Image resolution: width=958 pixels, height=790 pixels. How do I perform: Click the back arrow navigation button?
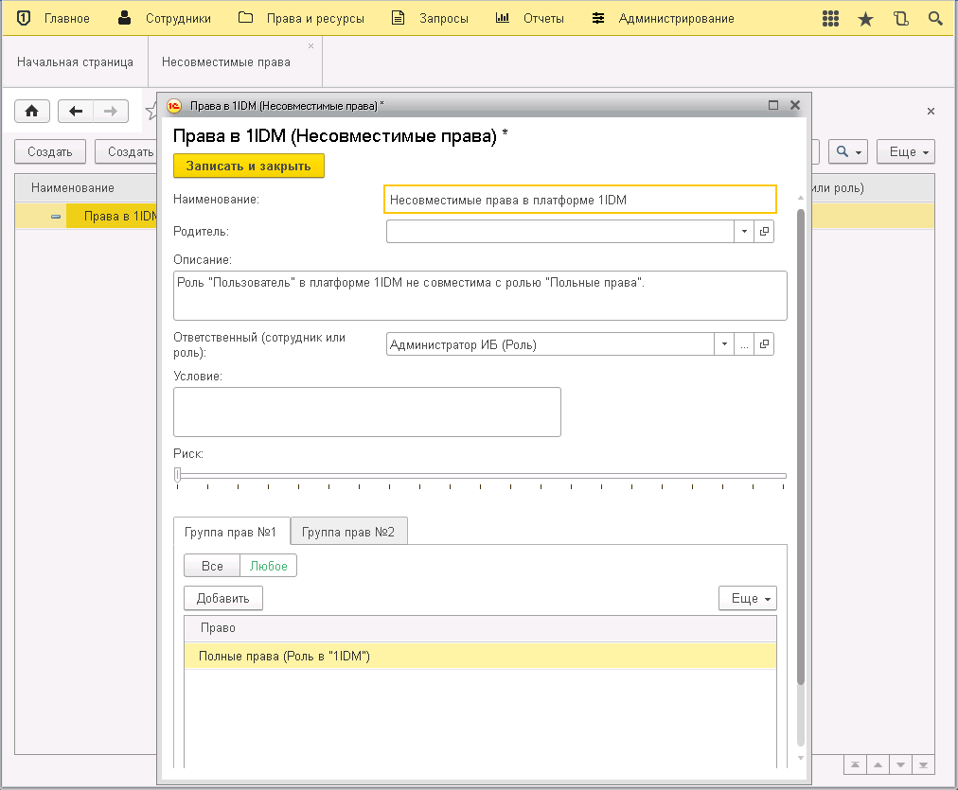coord(76,112)
